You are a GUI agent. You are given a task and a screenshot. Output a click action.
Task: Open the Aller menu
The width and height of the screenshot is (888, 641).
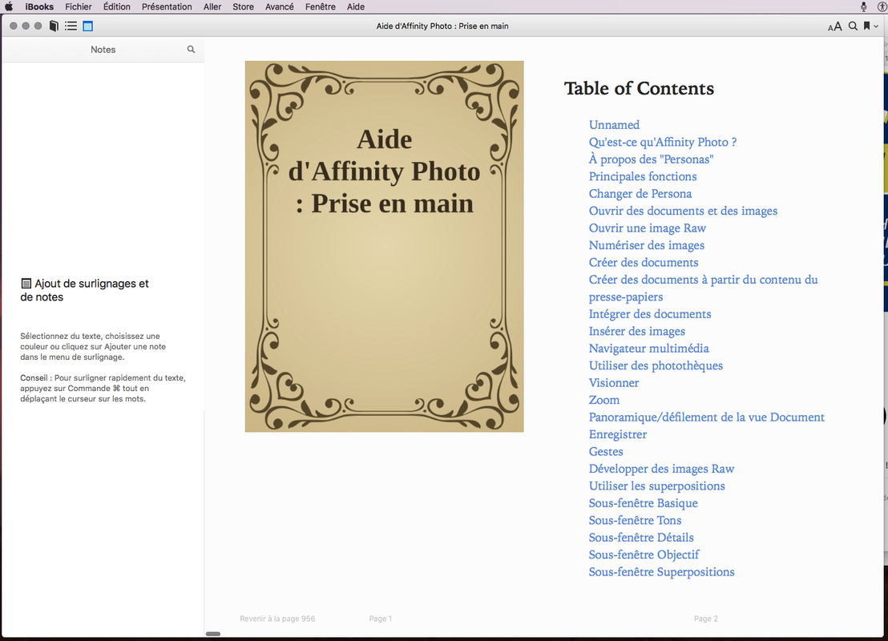212,6
